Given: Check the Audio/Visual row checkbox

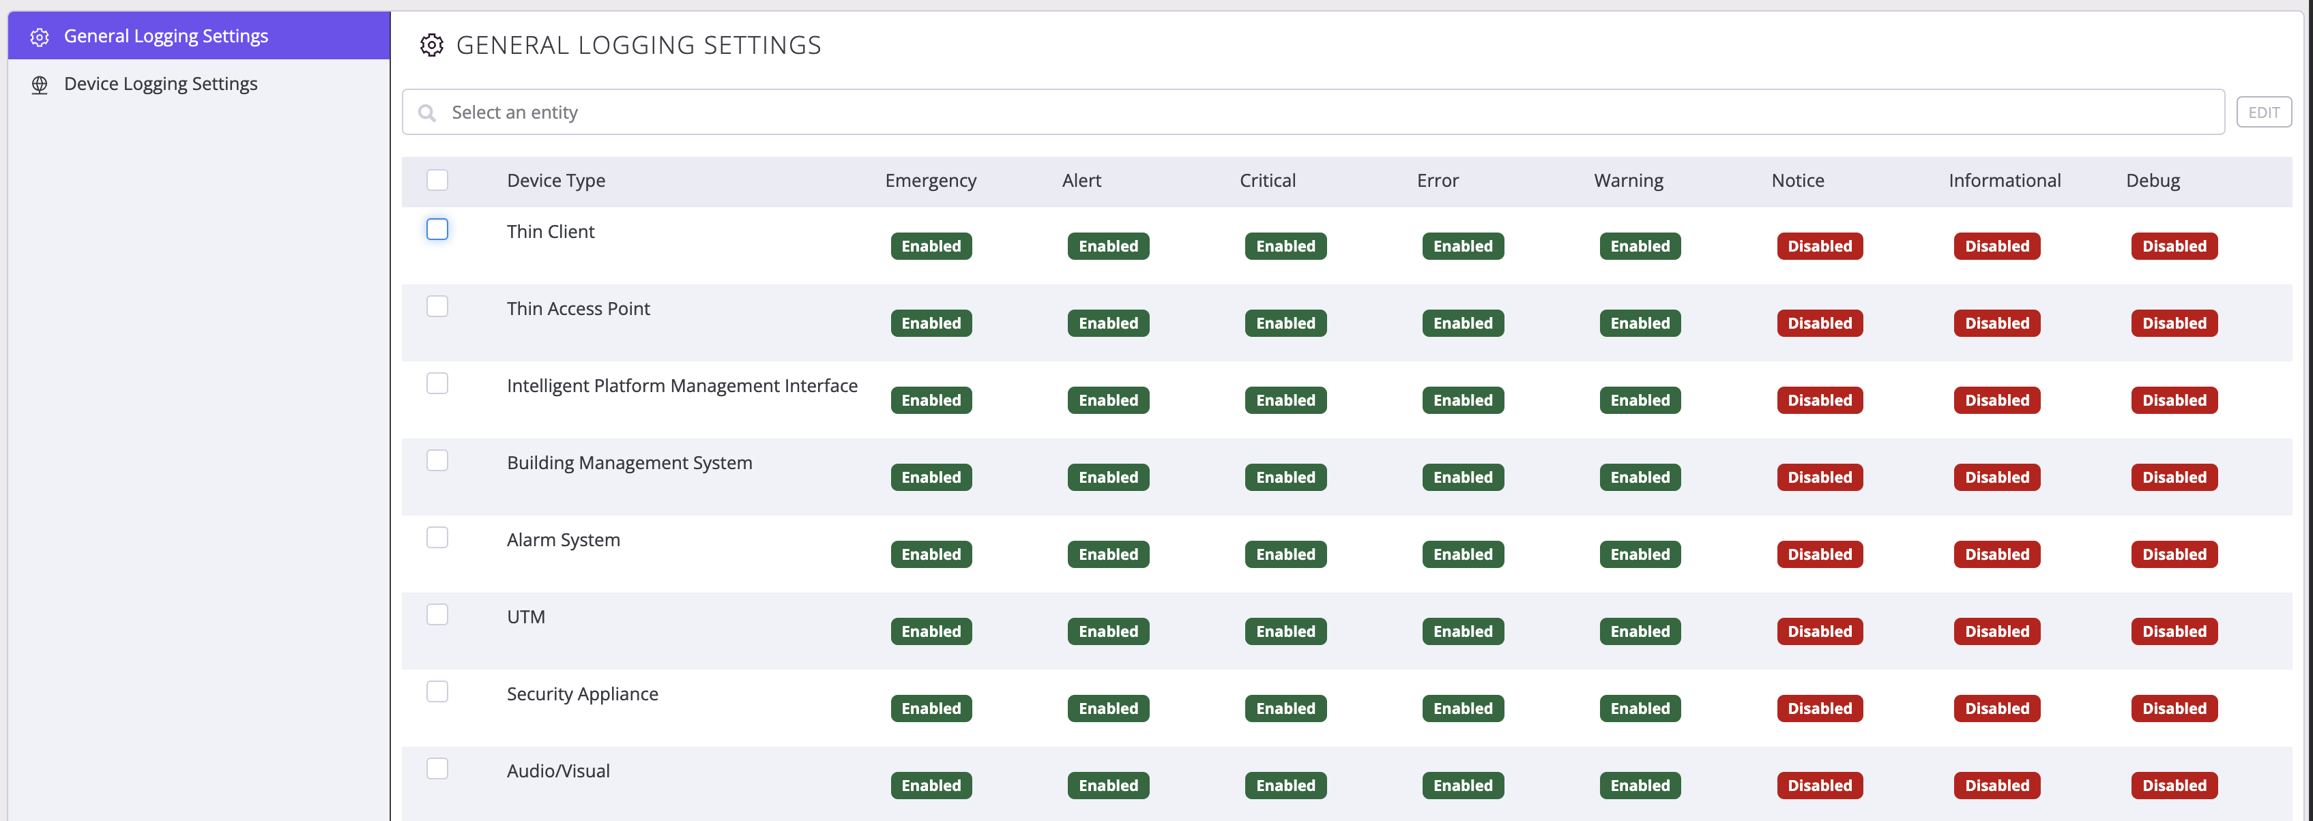Looking at the screenshot, I should [x=437, y=769].
